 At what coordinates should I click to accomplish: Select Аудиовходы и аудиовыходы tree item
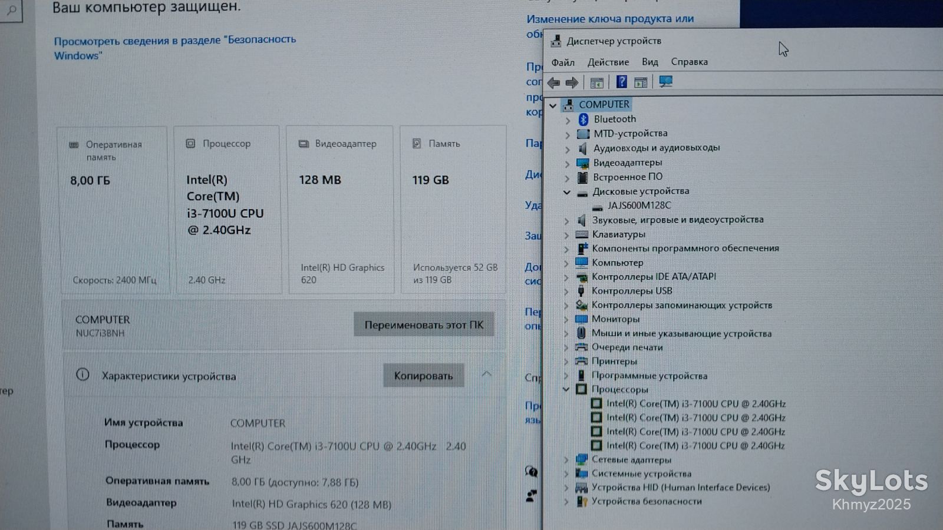coord(657,148)
